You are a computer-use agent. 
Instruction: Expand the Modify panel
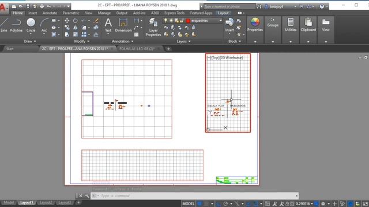coord(82,41)
